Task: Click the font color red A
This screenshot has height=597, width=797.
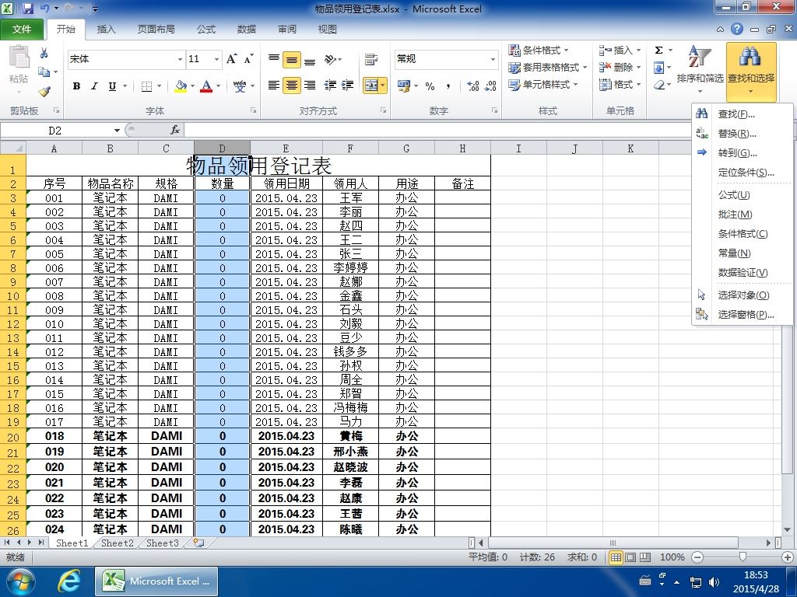Action: click(205, 86)
